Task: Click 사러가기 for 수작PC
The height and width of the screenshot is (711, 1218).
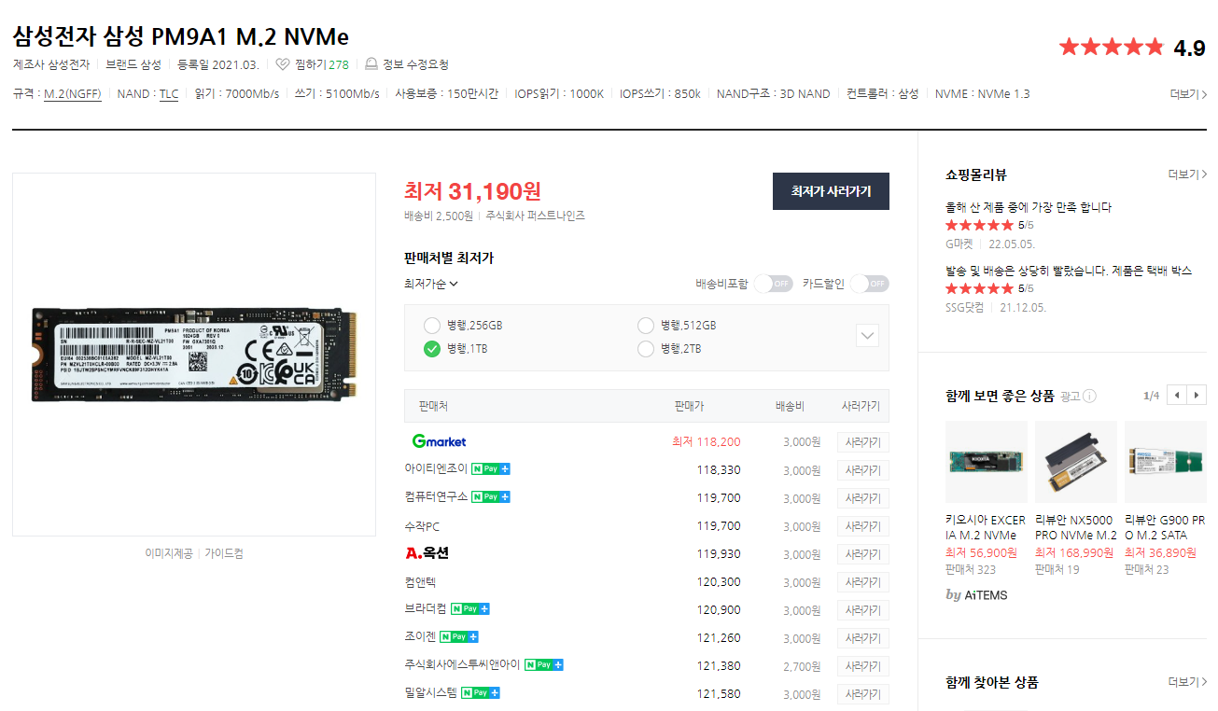Action: 862,526
